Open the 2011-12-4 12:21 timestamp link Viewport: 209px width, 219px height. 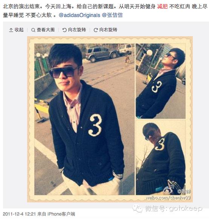pyautogui.click(x=19, y=214)
